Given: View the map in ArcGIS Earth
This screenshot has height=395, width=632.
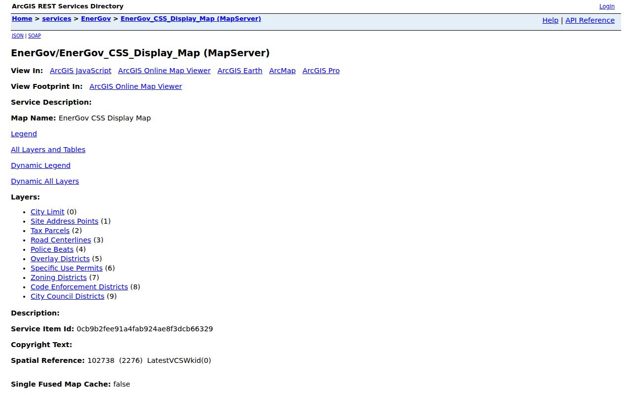Looking at the screenshot, I should 240,71.
